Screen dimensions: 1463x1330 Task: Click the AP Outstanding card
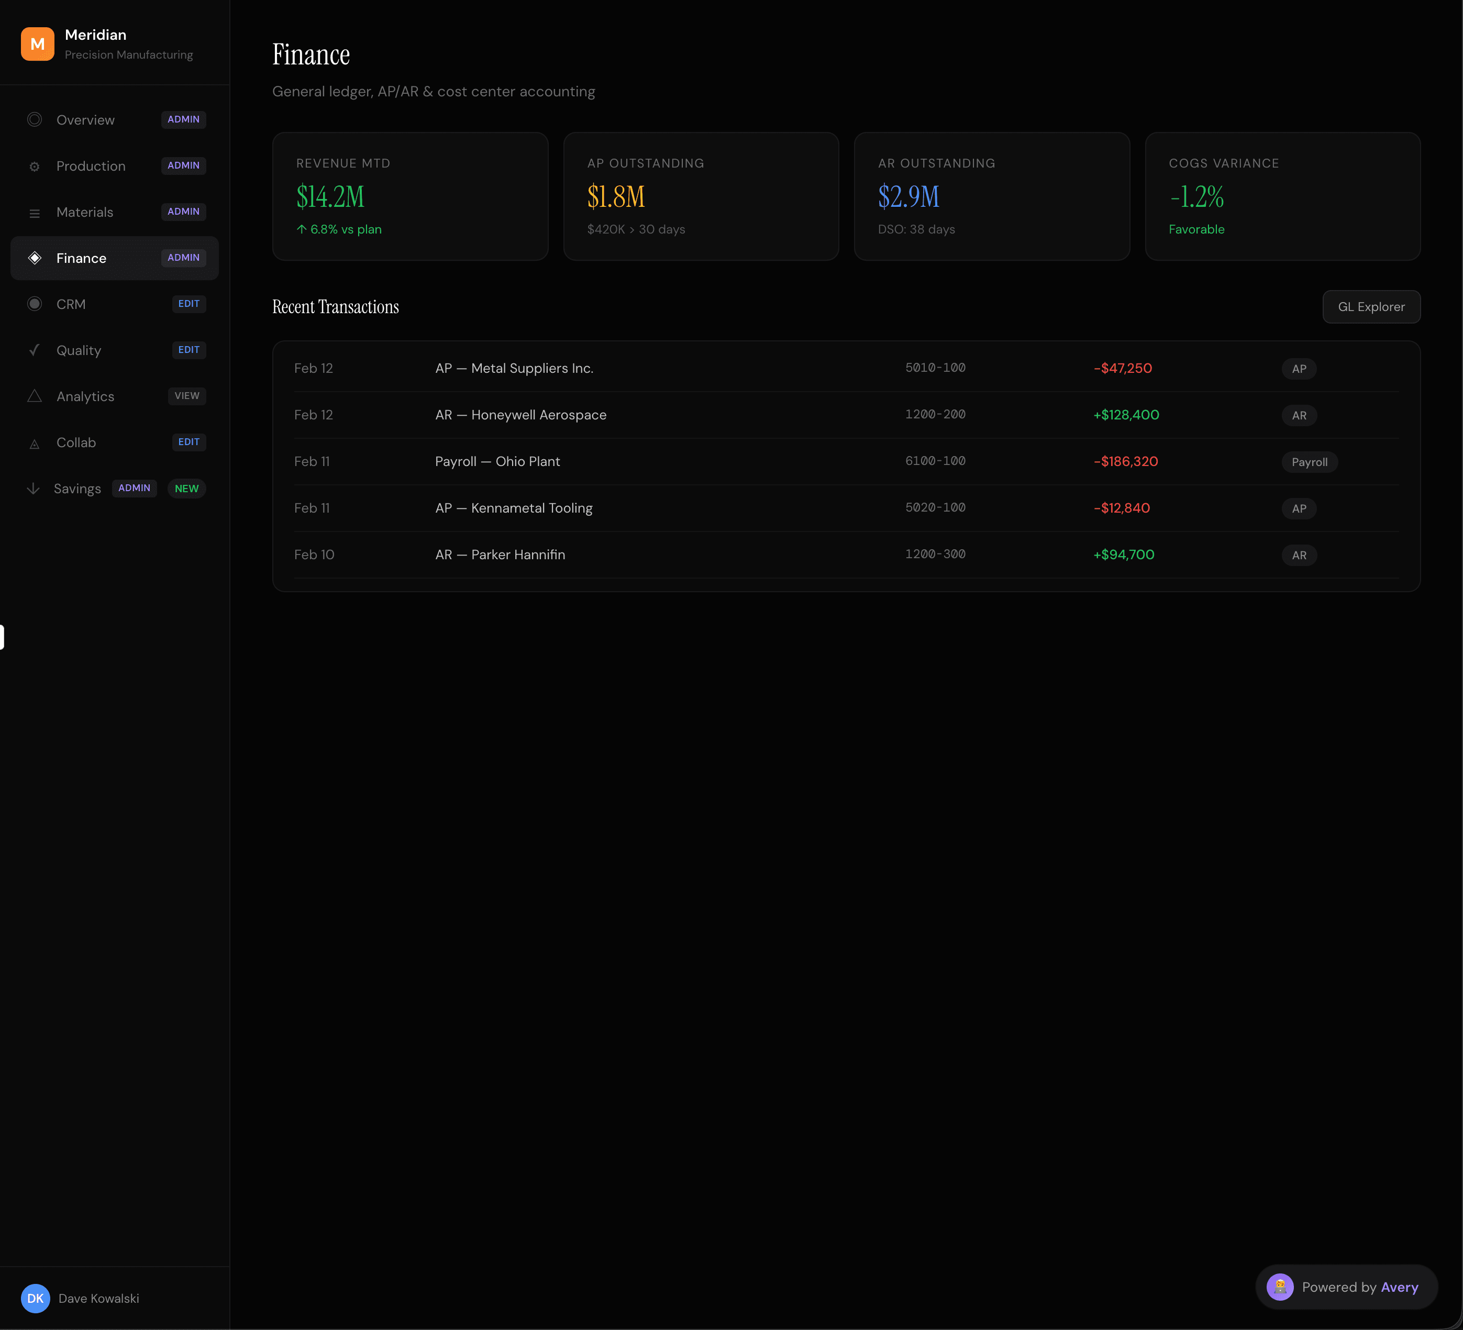[700, 196]
